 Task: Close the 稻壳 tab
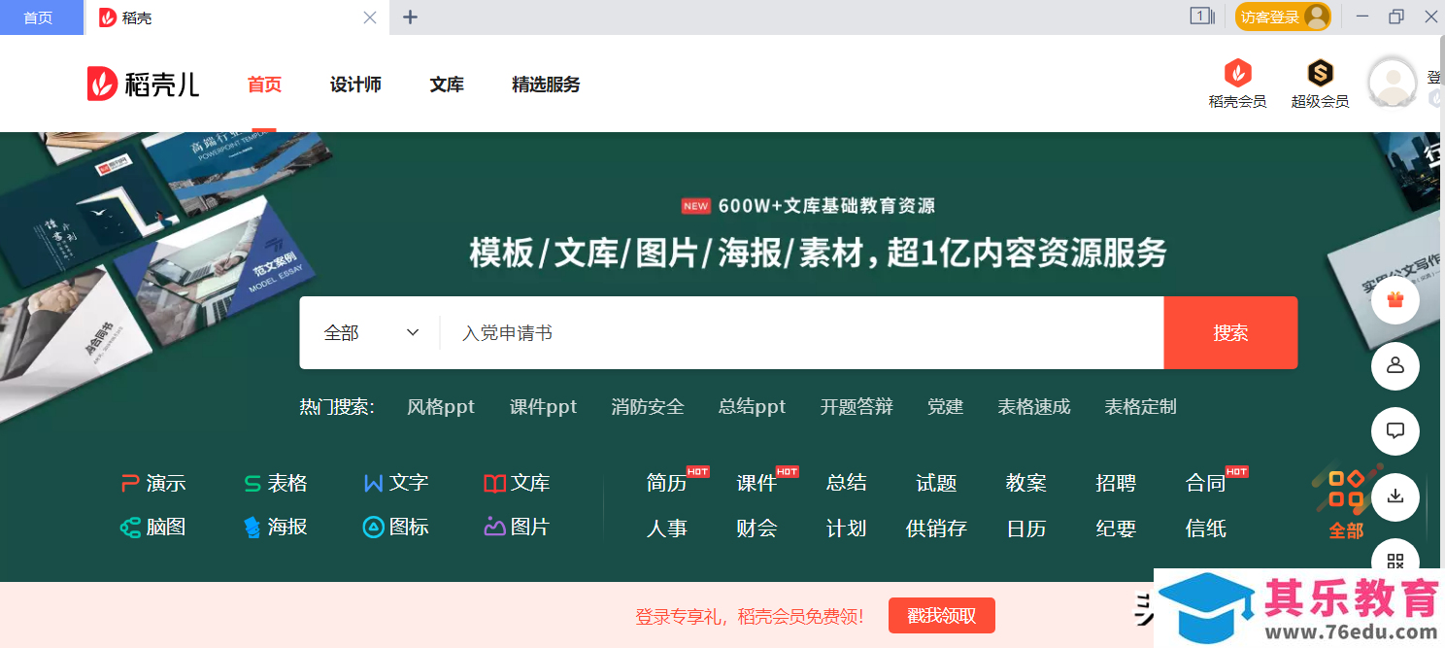tap(370, 17)
